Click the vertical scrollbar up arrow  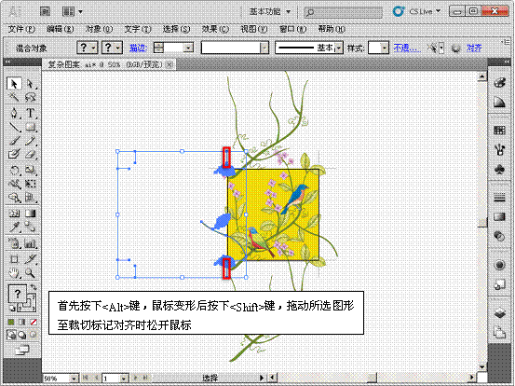pos(481,77)
